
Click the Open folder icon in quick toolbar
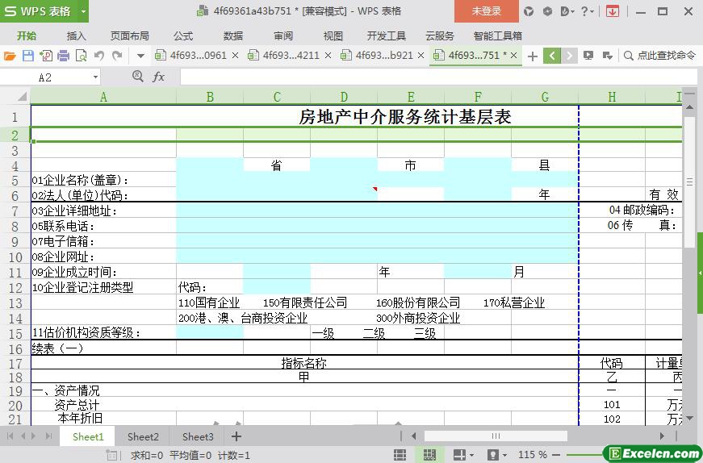tap(10, 56)
